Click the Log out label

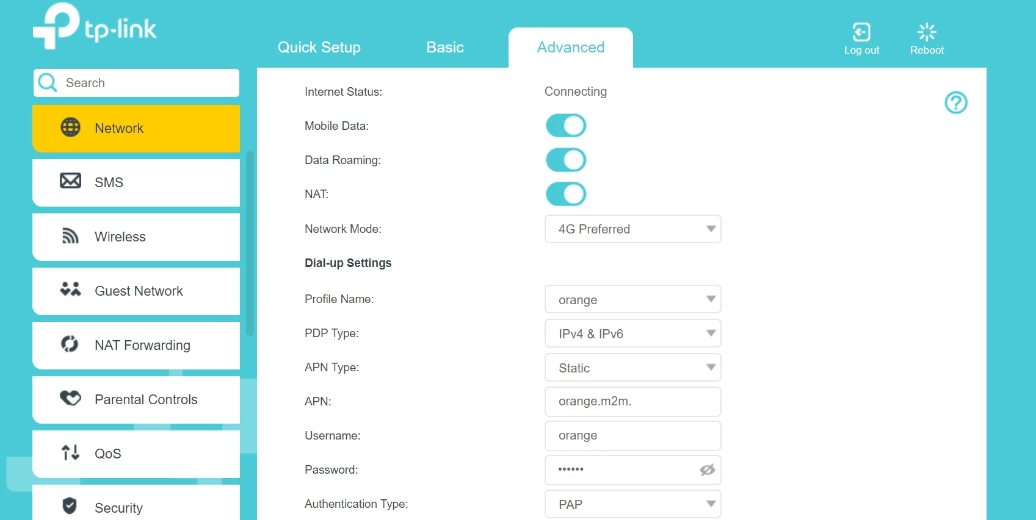click(x=861, y=51)
